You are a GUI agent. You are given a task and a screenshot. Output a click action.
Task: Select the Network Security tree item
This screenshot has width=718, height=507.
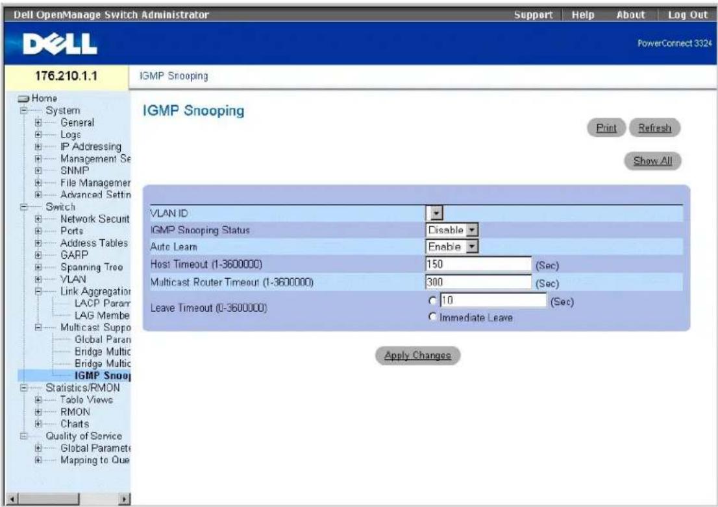click(x=95, y=219)
